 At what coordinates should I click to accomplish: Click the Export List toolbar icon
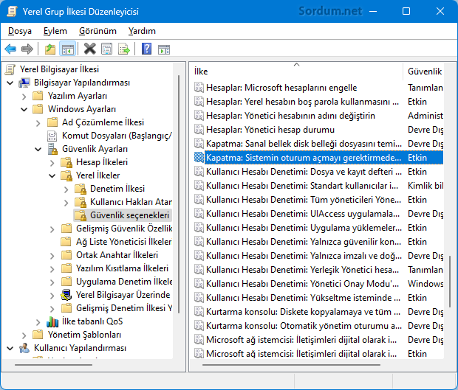point(124,49)
